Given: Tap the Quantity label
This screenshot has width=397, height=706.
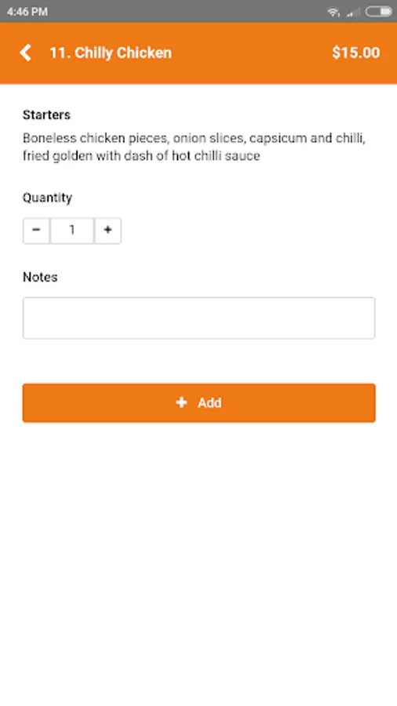Looking at the screenshot, I should pyautogui.click(x=47, y=198).
